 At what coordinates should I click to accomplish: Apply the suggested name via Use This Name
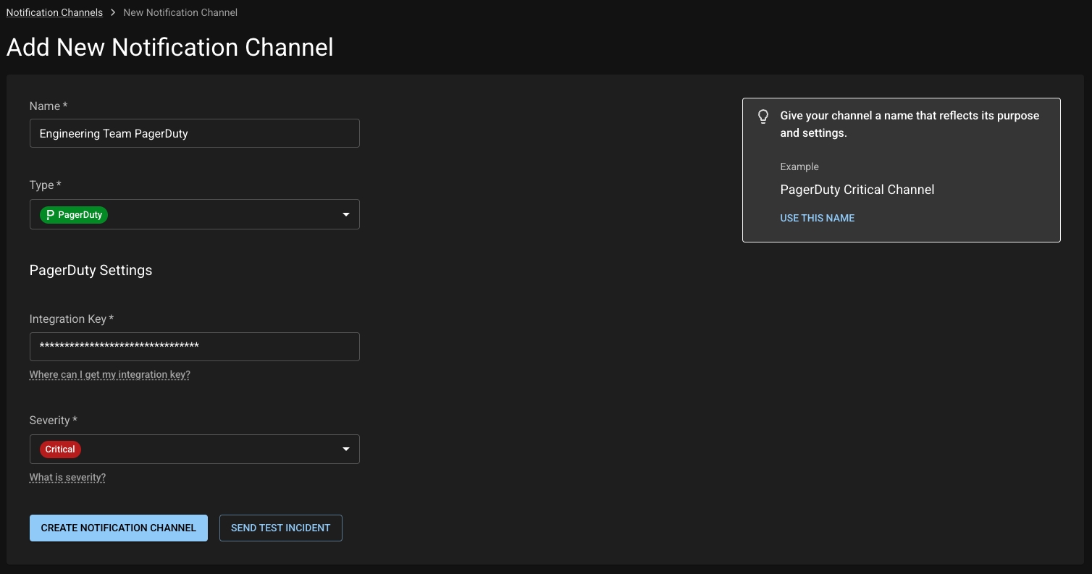pos(817,218)
